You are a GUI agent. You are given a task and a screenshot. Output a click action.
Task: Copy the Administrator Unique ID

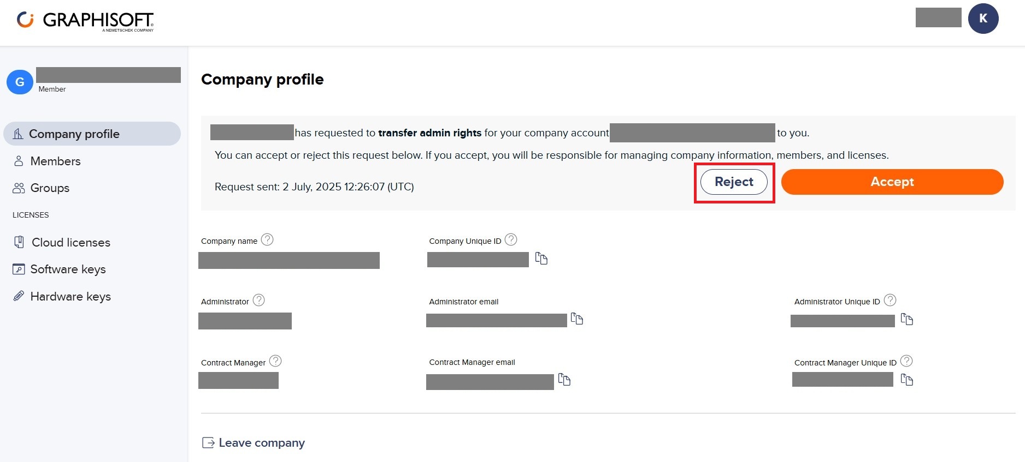907,319
